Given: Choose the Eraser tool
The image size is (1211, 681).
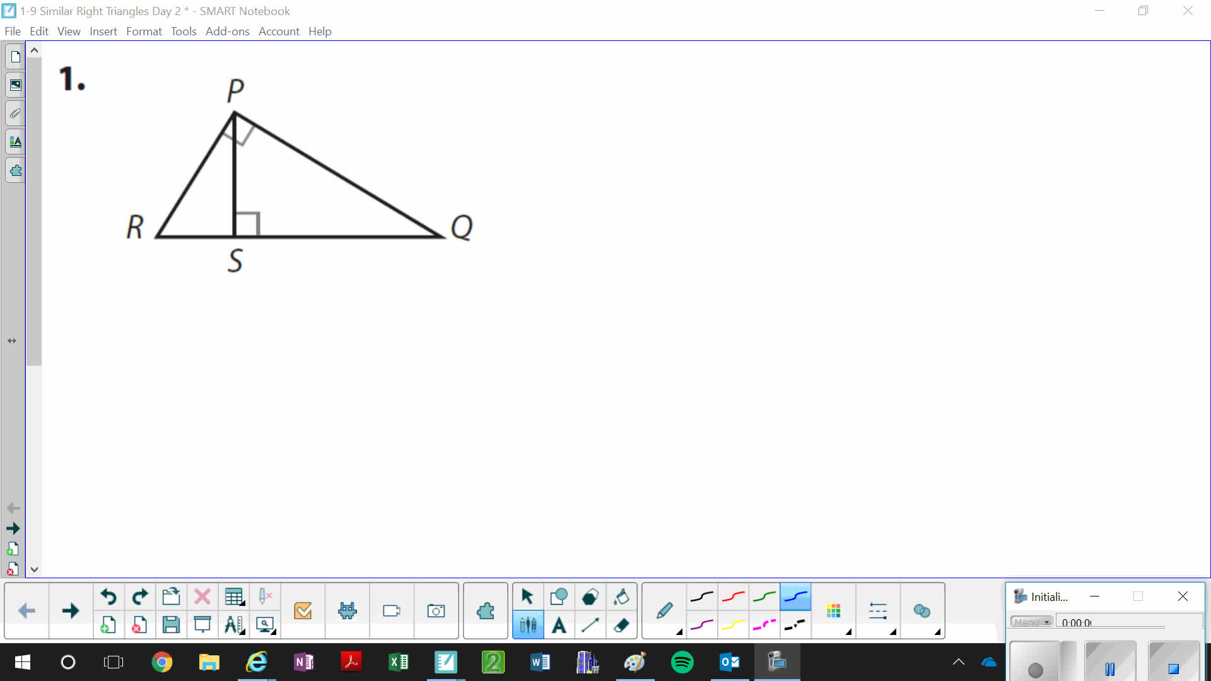Looking at the screenshot, I should [622, 625].
